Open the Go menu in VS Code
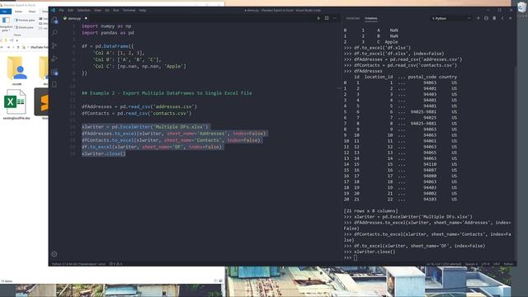The height and width of the screenshot is (297, 528). [x=107, y=11]
